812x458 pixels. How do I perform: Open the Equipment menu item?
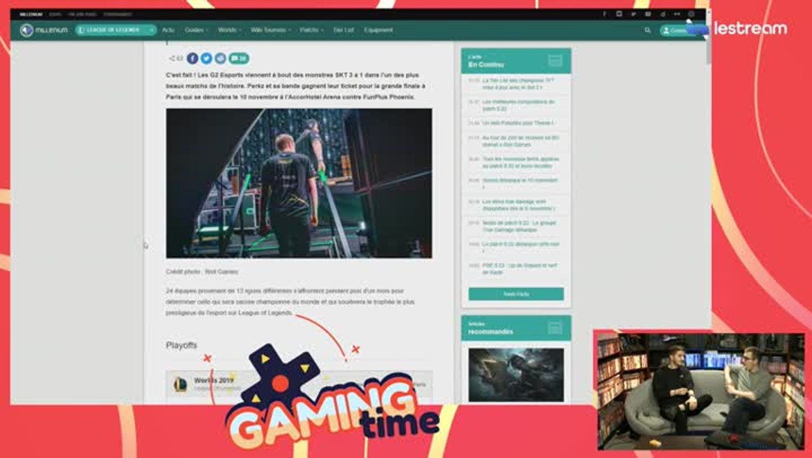[x=379, y=30]
